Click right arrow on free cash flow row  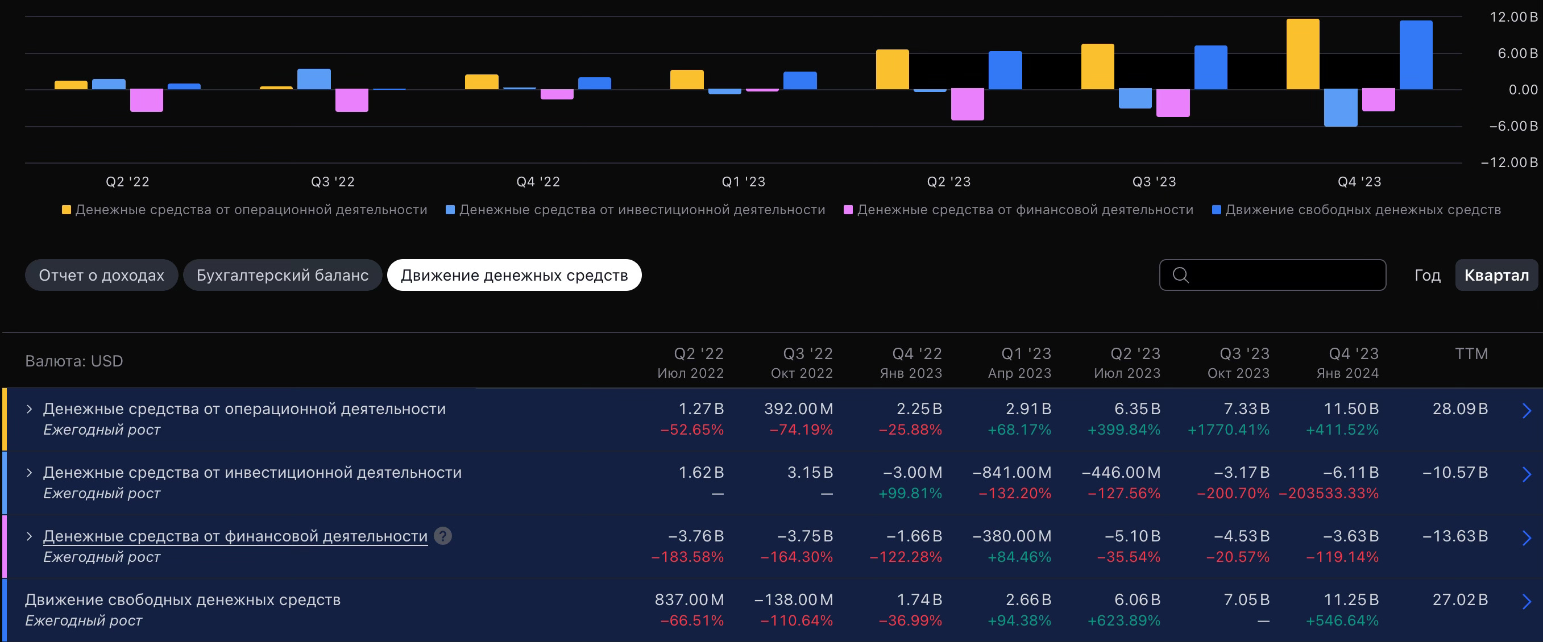tap(1526, 601)
